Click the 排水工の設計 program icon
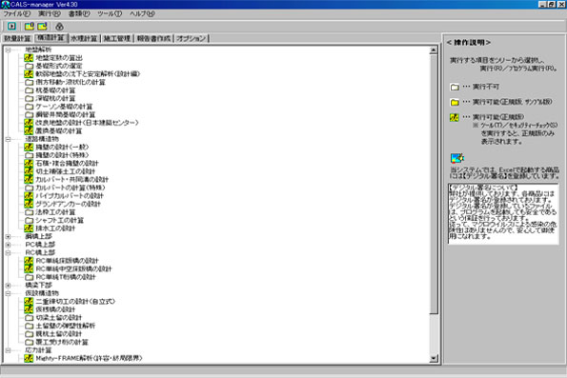 point(29,229)
